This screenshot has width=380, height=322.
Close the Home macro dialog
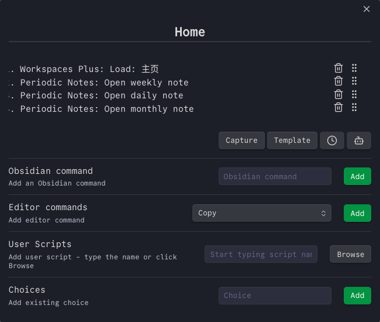[x=367, y=9]
